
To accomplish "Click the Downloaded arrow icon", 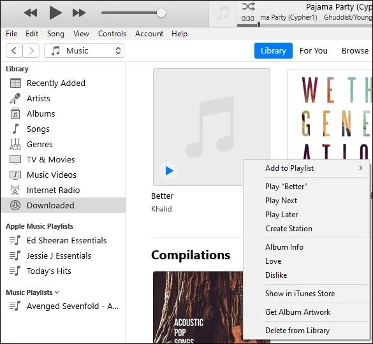I will click(x=15, y=205).
